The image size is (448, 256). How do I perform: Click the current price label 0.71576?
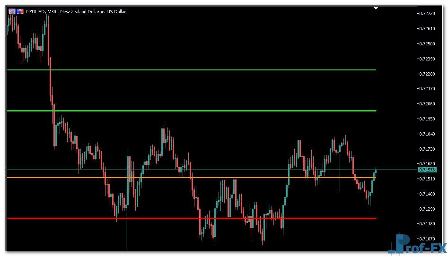427,170
